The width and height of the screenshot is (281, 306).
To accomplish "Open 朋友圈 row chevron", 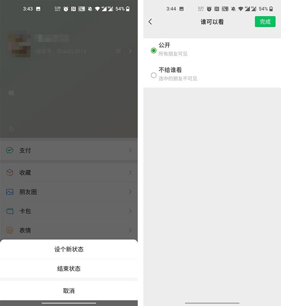I will pos(130,192).
